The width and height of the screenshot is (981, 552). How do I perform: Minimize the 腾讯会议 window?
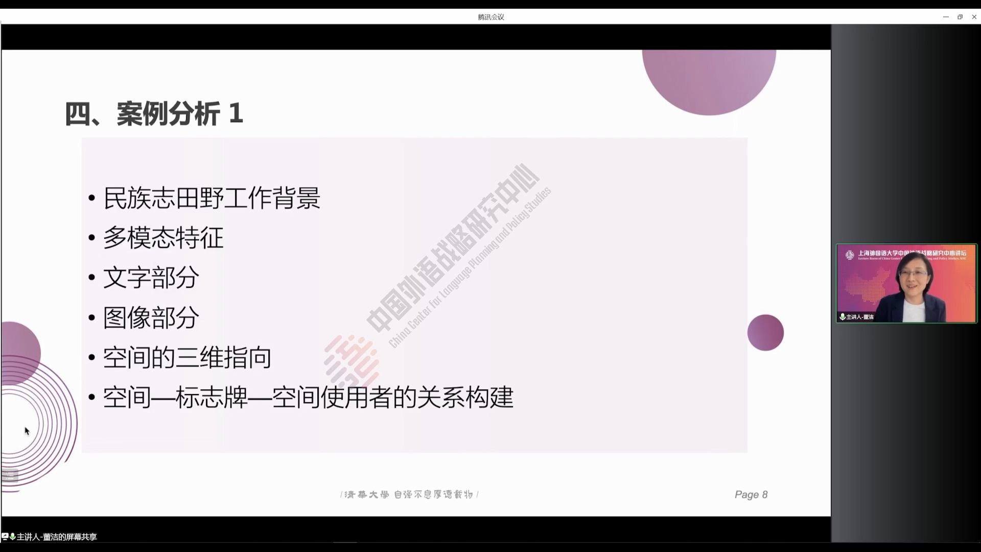pyautogui.click(x=945, y=17)
